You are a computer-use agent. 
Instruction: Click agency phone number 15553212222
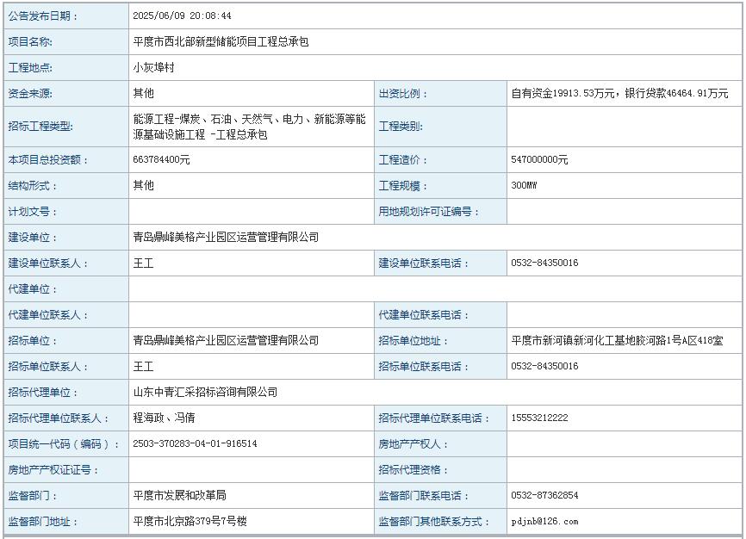tap(539, 418)
